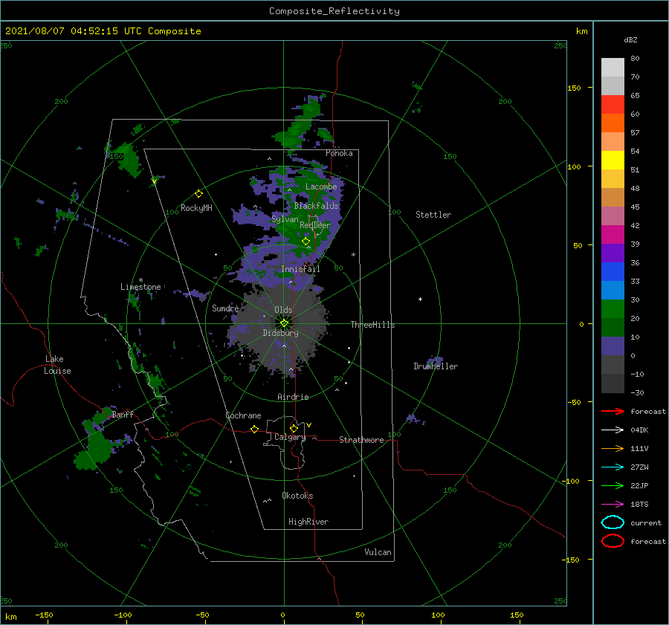Pick the red 65-60 dBZ swatch
The height and width of the screenshot is (625, 669).
[x=613, y=105]
